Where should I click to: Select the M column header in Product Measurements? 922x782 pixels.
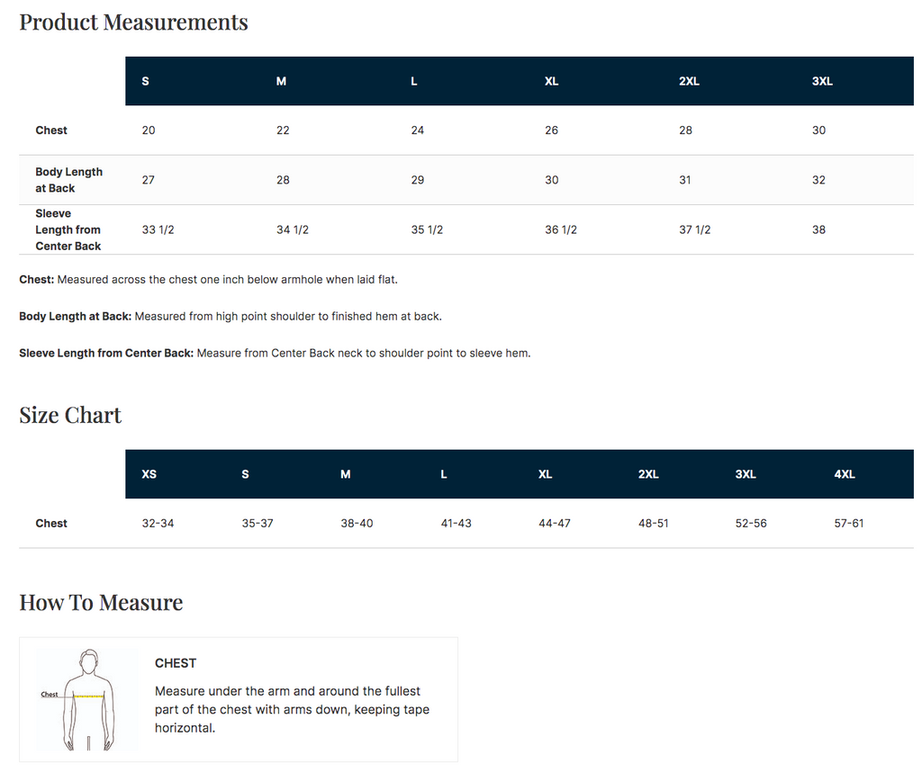point(281,81)
